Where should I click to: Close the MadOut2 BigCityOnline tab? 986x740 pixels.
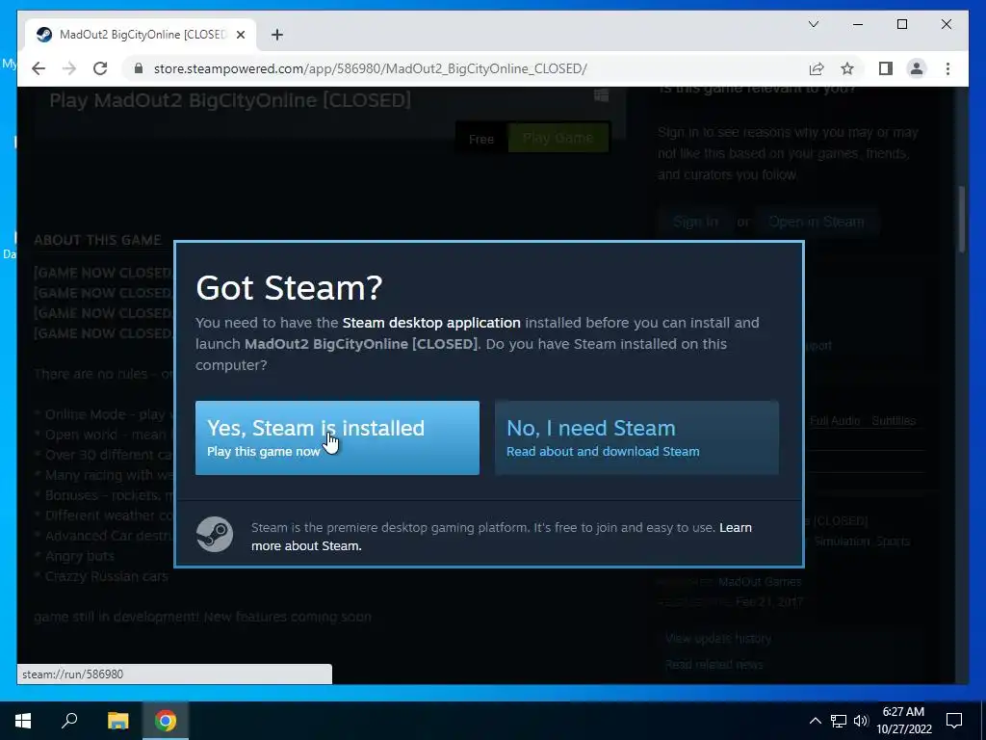[x=240, y=35]
